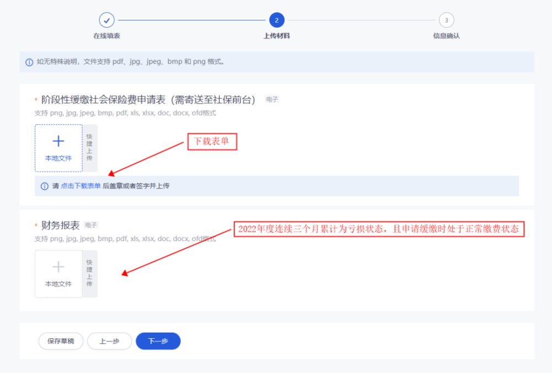
Task: Click the 电子 tag next to 财务报表
Action: (91, 225)
